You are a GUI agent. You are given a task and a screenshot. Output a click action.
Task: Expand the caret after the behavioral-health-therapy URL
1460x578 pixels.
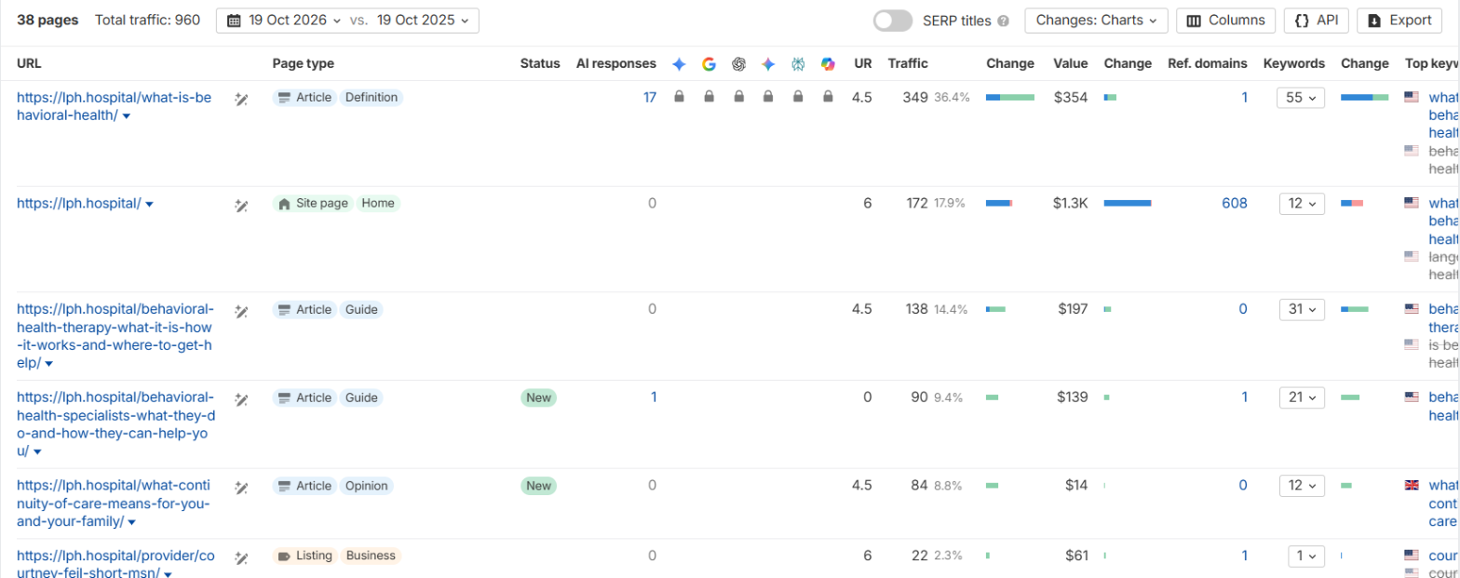coord(49,364)
